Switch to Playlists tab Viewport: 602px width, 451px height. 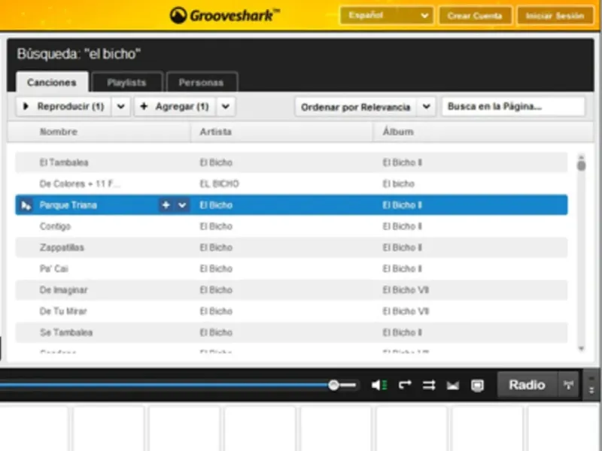coord(126,82)
